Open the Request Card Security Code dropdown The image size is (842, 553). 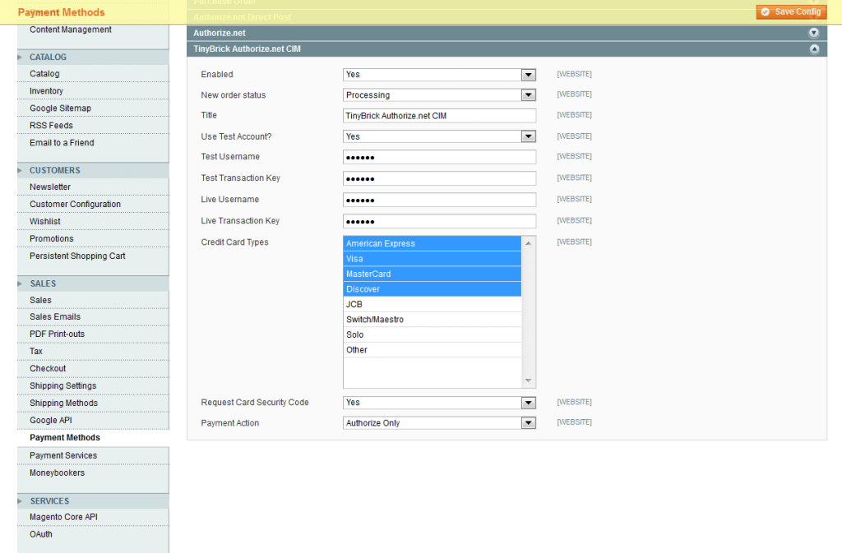click(x=438, y=403)
